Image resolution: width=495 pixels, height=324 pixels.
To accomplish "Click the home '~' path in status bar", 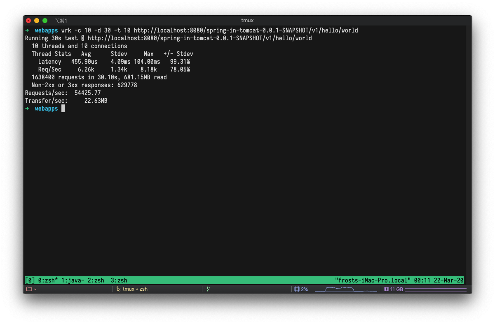I will coord(35,289).
